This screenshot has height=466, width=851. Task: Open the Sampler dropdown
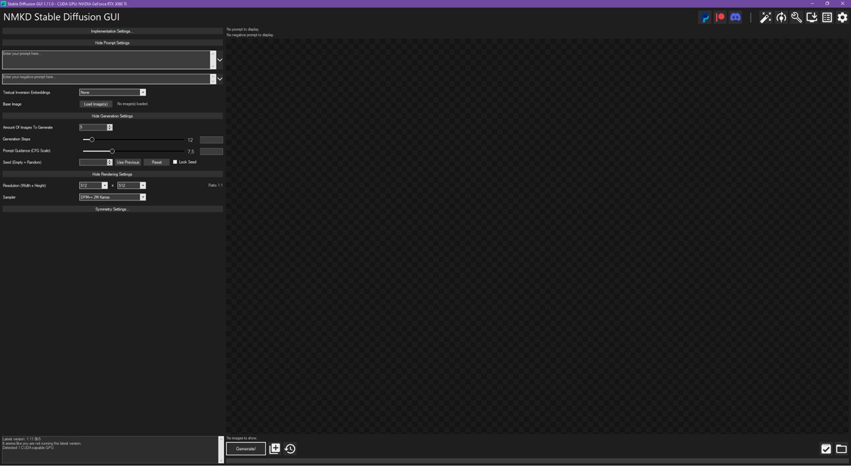point(112,197)
